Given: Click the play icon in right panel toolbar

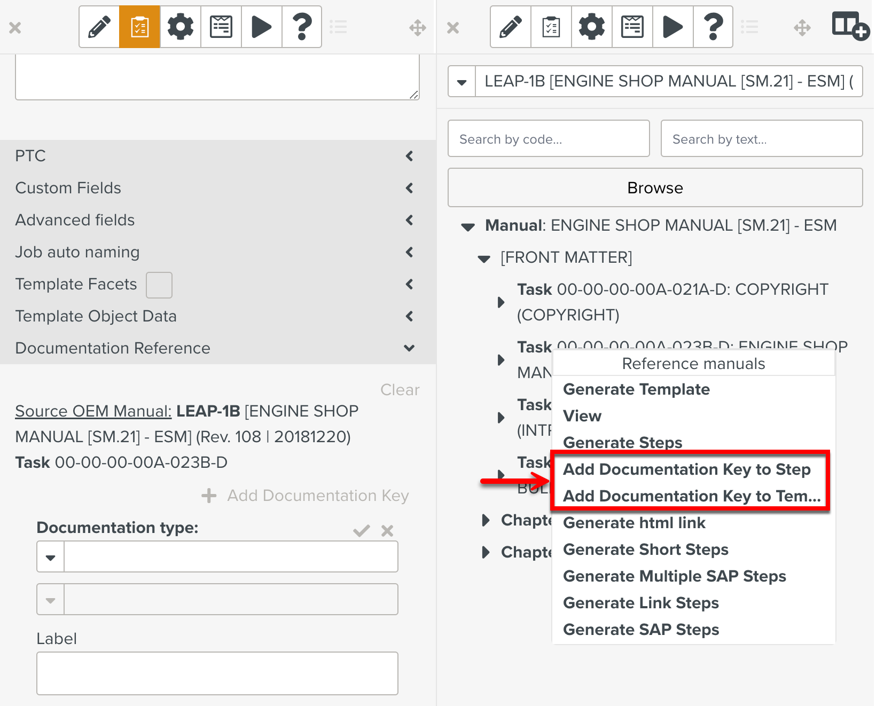Looking at the screenshot, I should point(673,27).
